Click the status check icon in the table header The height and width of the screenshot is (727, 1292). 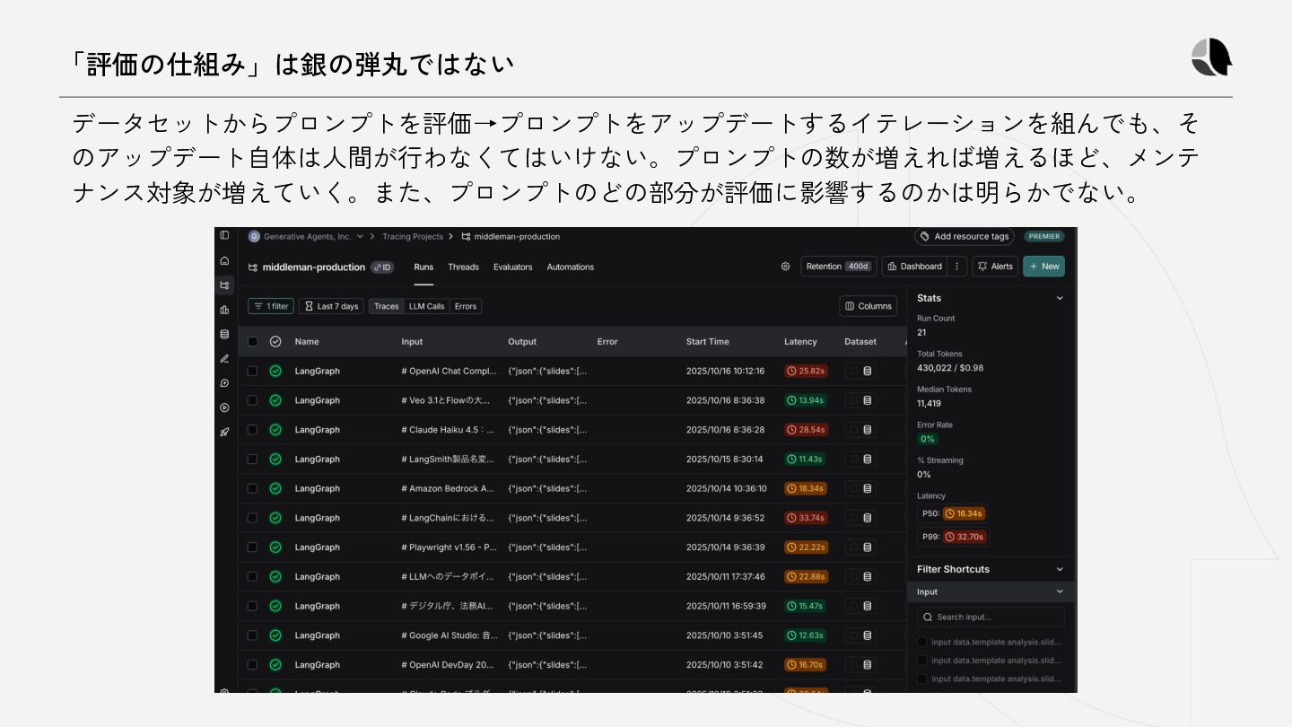tap(275, 342)
